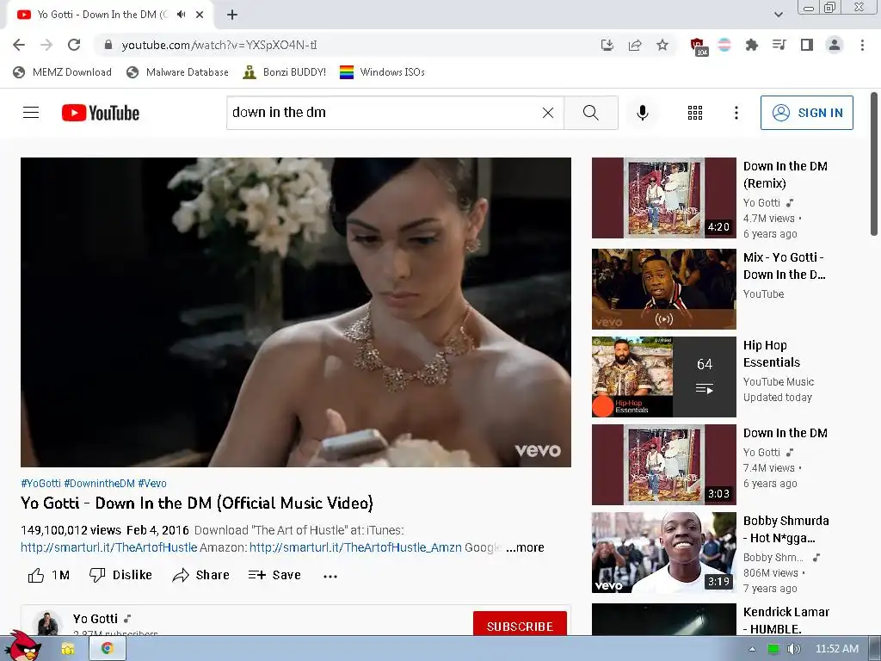881x661 pixels.
Task: Reload the YouTube page
Action: click(x=74, y=45)
